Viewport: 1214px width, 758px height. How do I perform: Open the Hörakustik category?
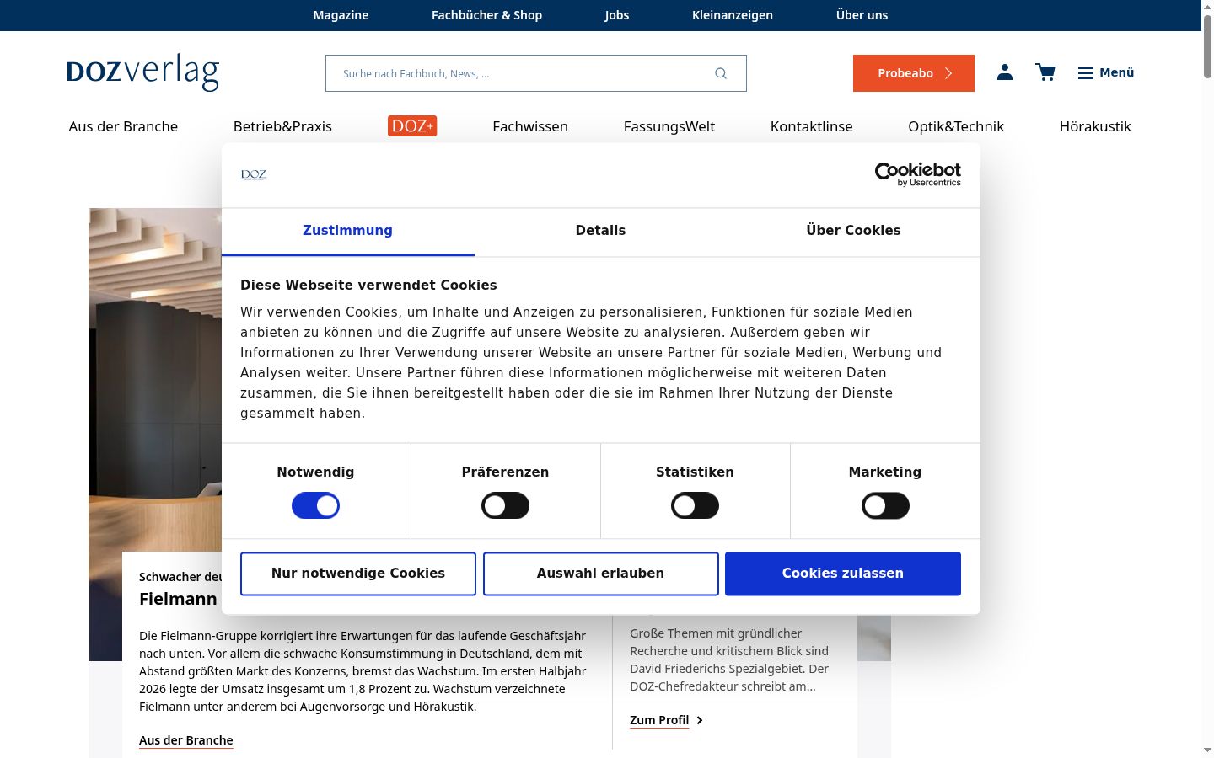click(x=1095, y=126)
